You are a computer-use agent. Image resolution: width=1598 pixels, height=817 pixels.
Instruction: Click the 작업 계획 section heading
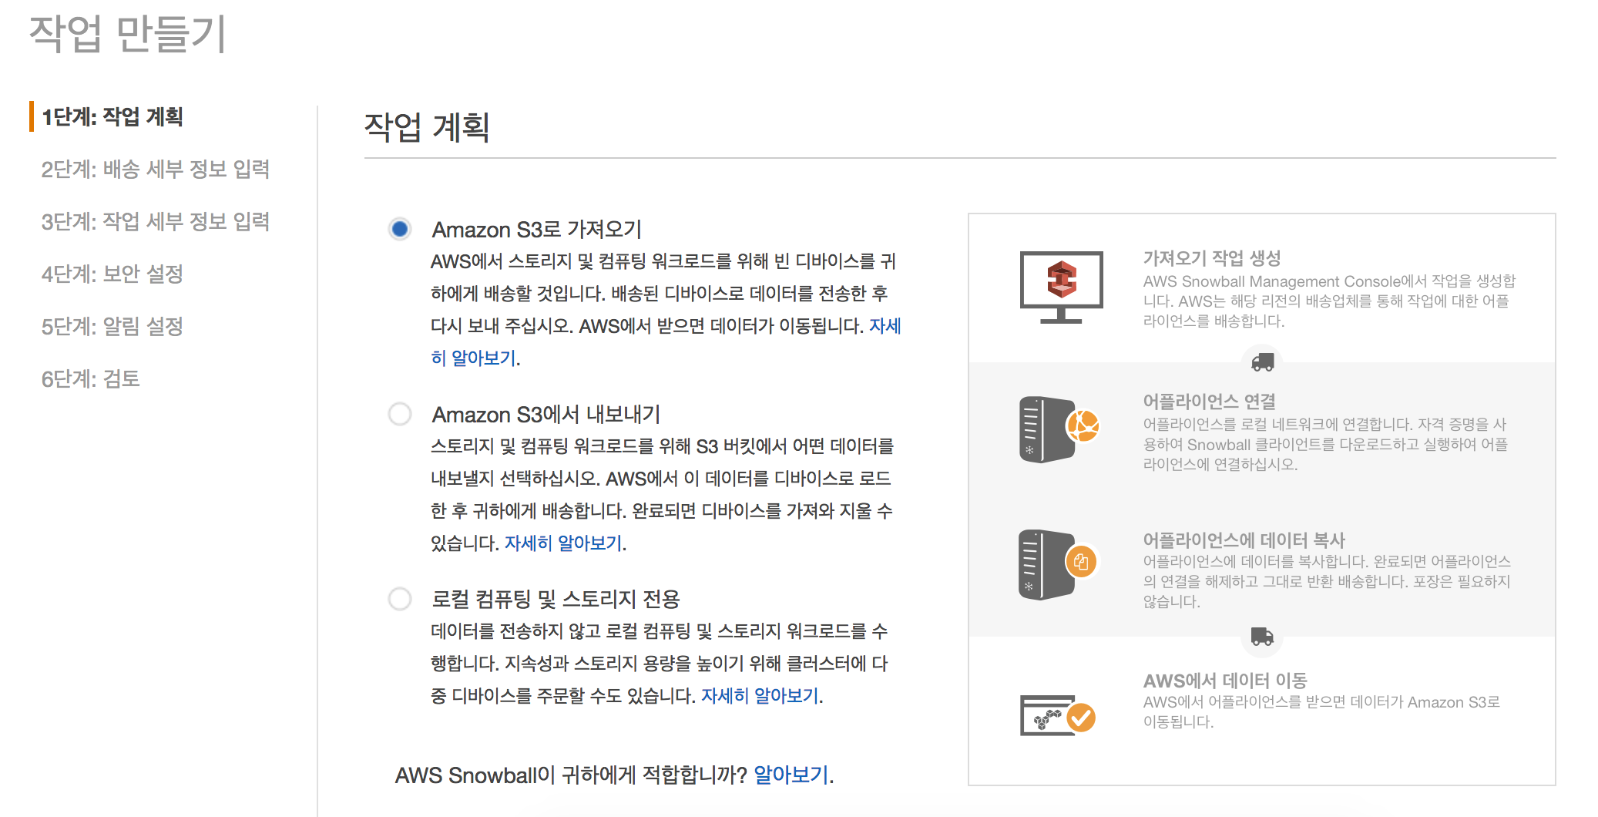(427, 127)
